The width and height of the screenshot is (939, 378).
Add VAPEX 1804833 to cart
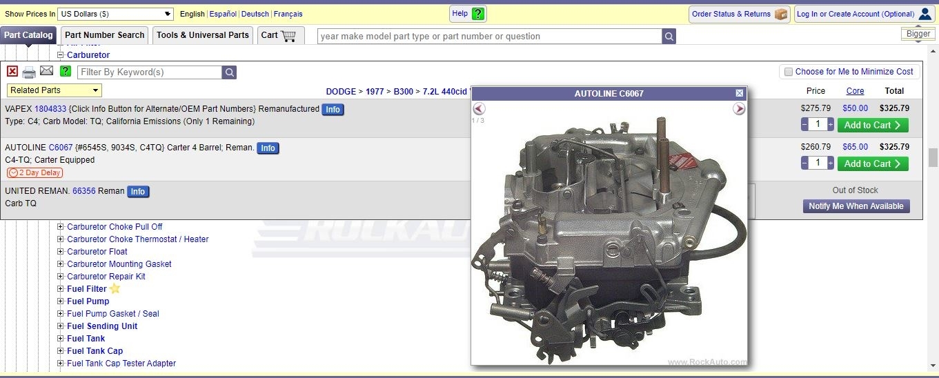click(x=873, y=125)
